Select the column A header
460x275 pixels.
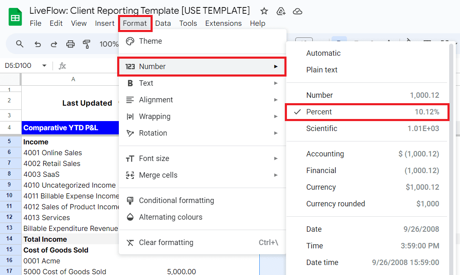pos(73,79)
